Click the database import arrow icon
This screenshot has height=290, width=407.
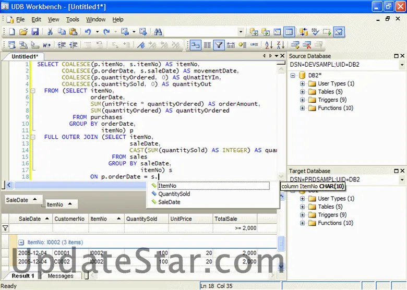[x=265, y=32]
